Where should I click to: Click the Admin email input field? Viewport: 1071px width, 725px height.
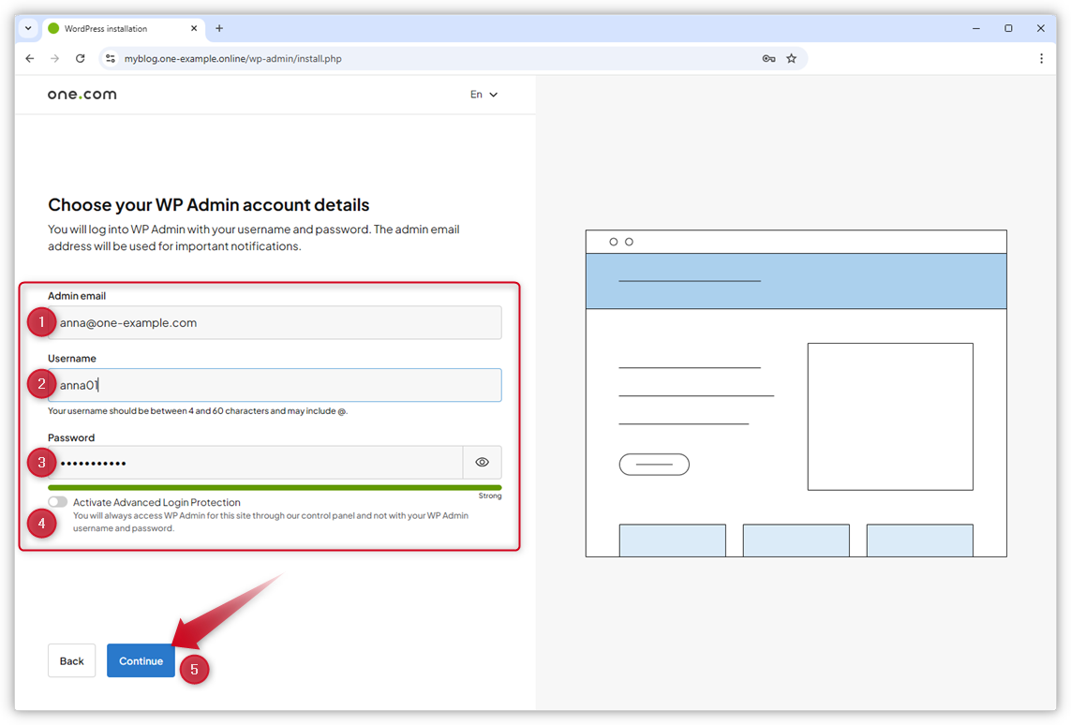pos(272,322)
